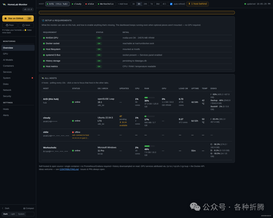This screenshot has height=218, width=273.
Task: Focus the Workocholic host row
Action: [137, 151]
